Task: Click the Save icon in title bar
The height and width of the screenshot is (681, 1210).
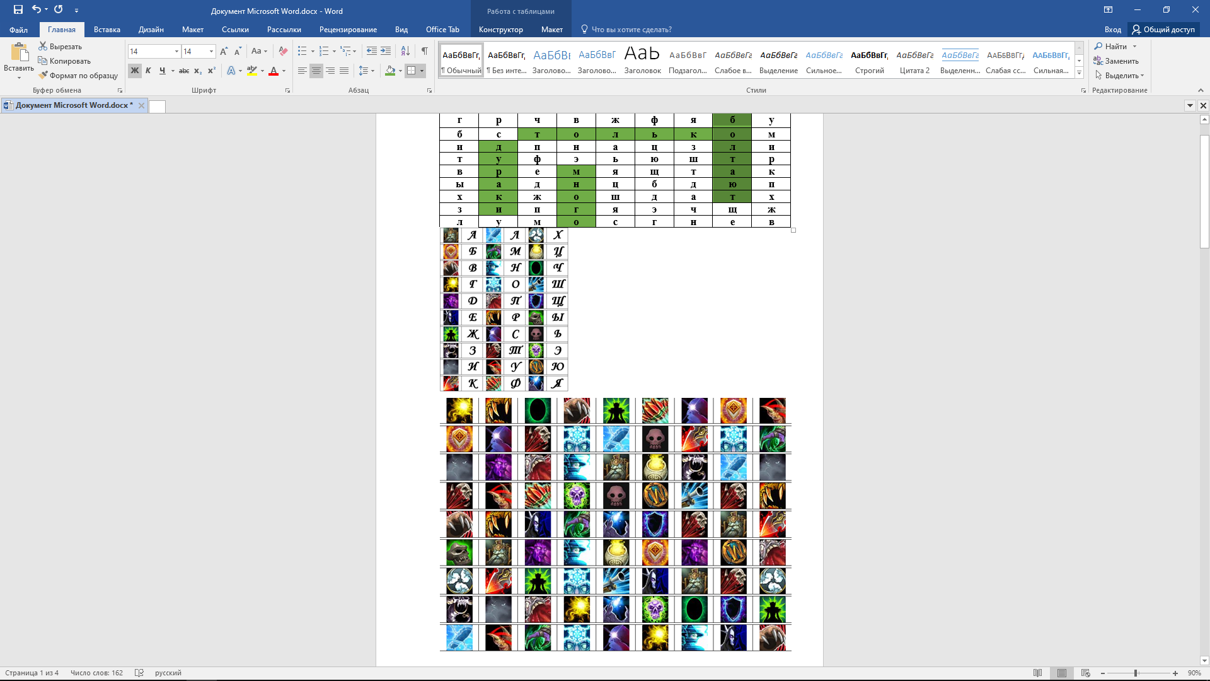Action: point(18,9)
